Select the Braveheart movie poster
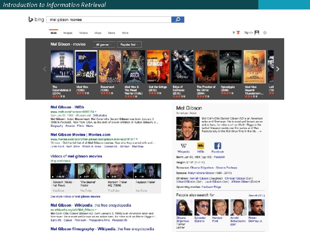The image size is (310, 232). 110,67
